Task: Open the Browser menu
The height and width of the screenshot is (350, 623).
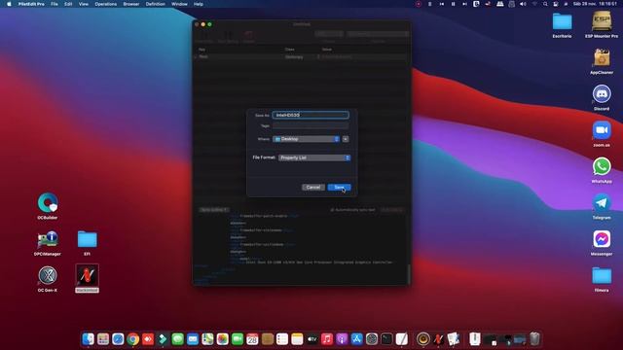Action: tap(131, 4)
